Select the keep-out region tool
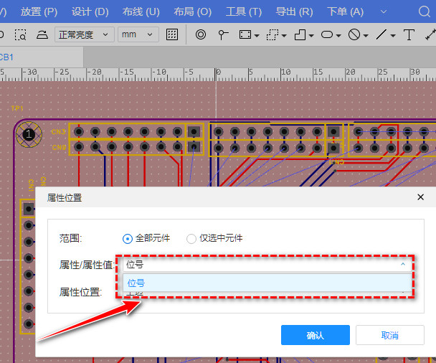 [354, 34]
